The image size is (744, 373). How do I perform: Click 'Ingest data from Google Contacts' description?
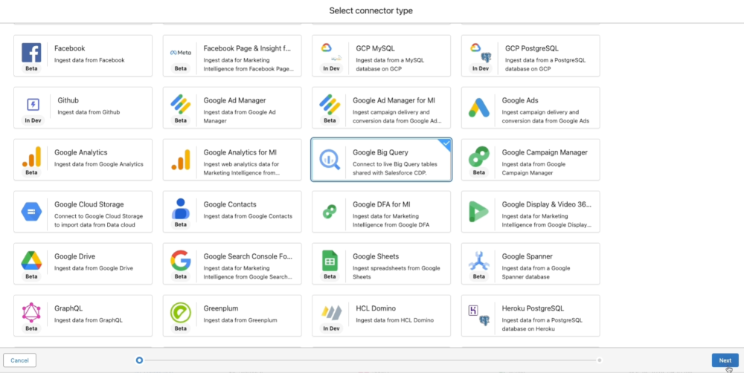(248, 216)
